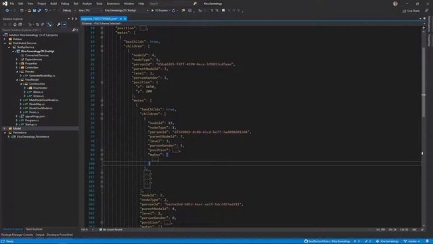Viewport: 433px width, 244px height.
Task: Expand the Controllers folder
Action: (x=17, y=68)
